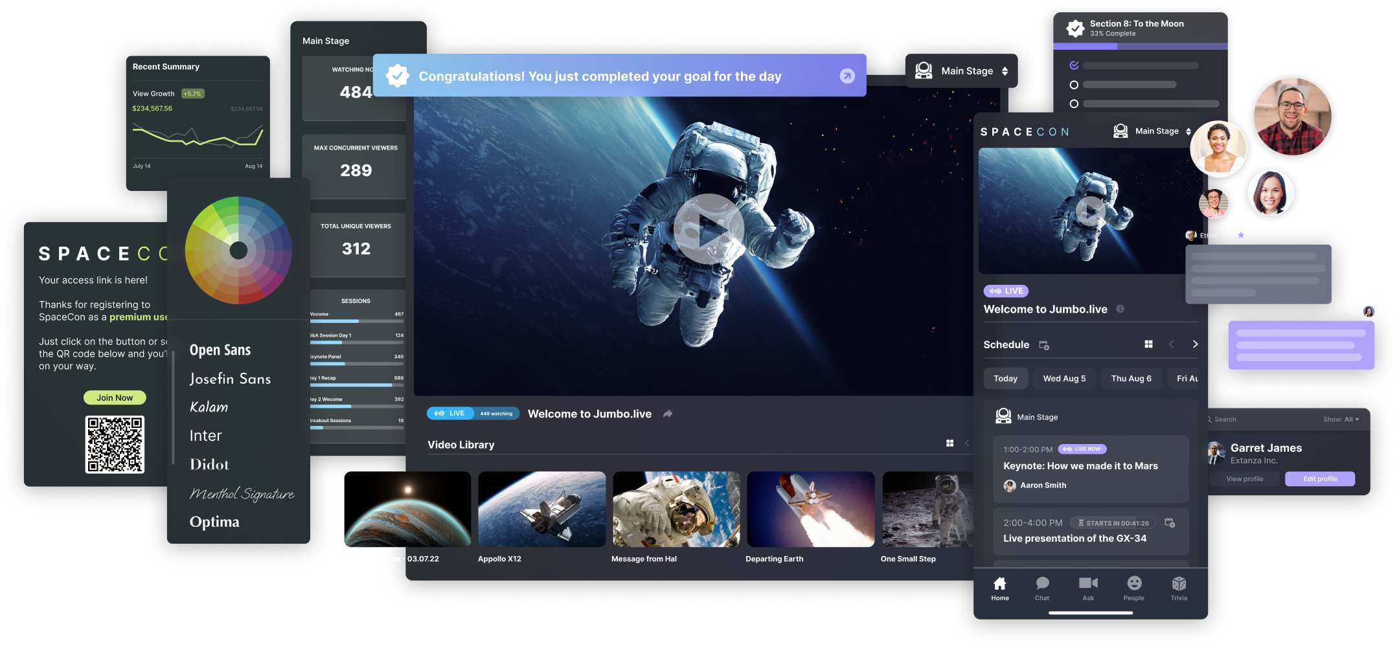Open the Main Stage dropdown above the video
Screen dimensions: 1399x646
point(962,71)
